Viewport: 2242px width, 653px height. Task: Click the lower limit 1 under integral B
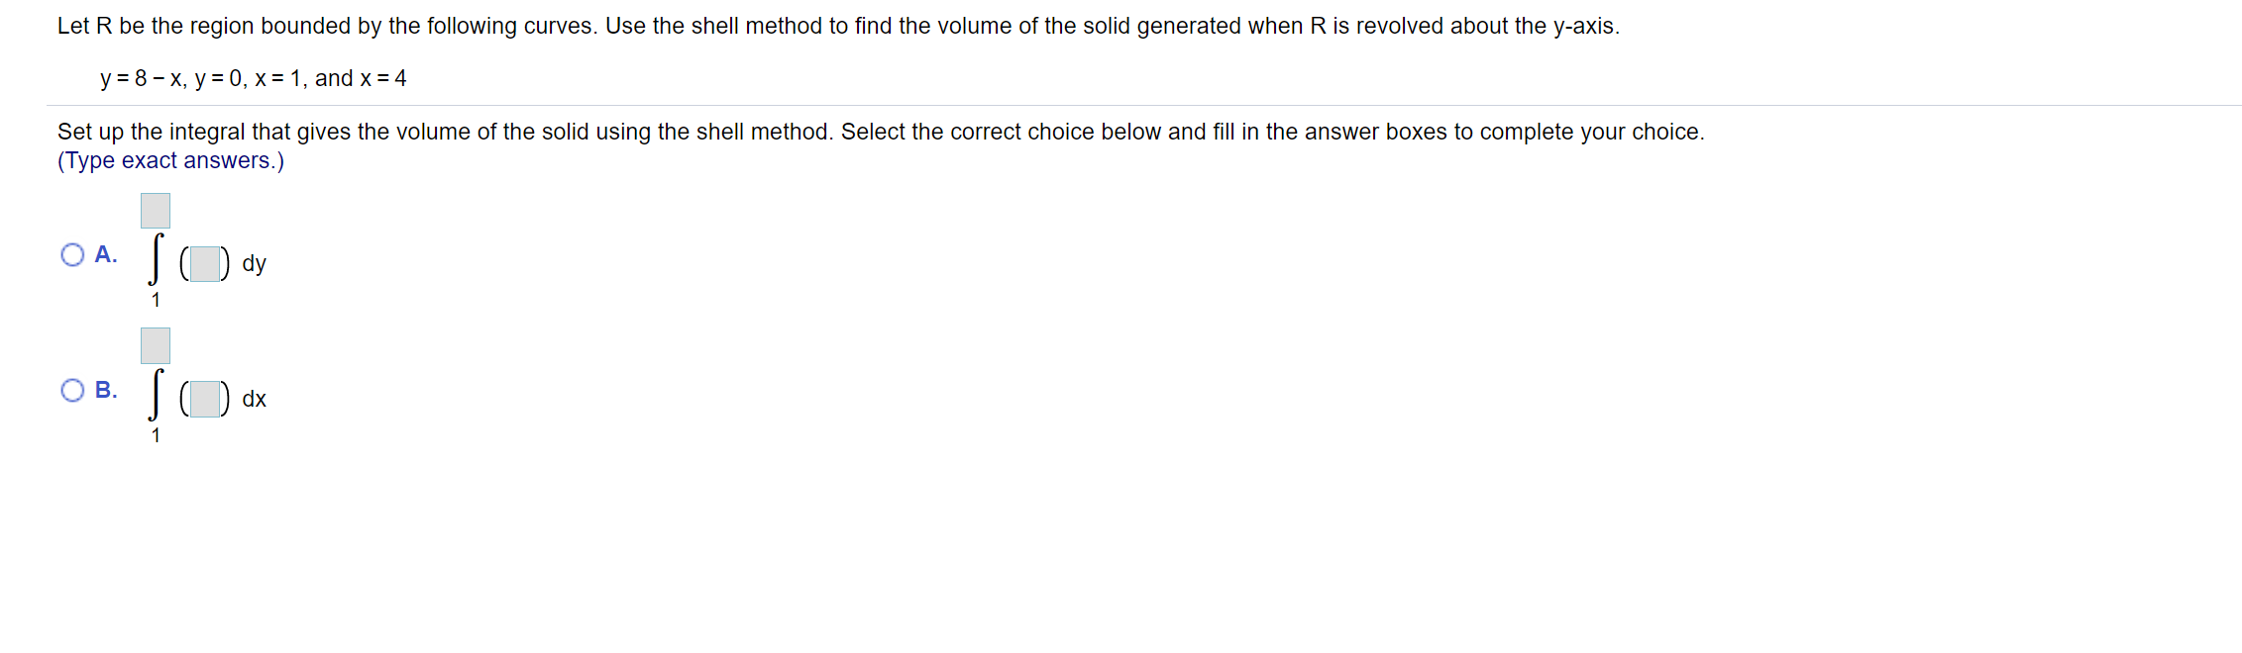pyautogui.click(x=156, y=434)
